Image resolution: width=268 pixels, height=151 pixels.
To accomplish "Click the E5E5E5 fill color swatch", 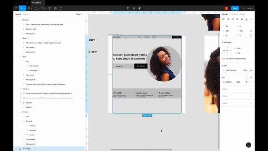I will [224, 82].
